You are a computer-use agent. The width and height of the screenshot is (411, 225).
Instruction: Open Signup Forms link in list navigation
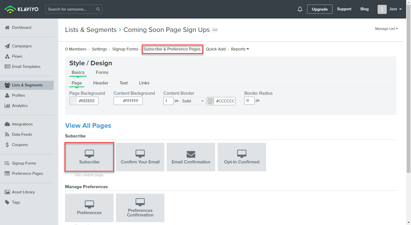(125, 49)
